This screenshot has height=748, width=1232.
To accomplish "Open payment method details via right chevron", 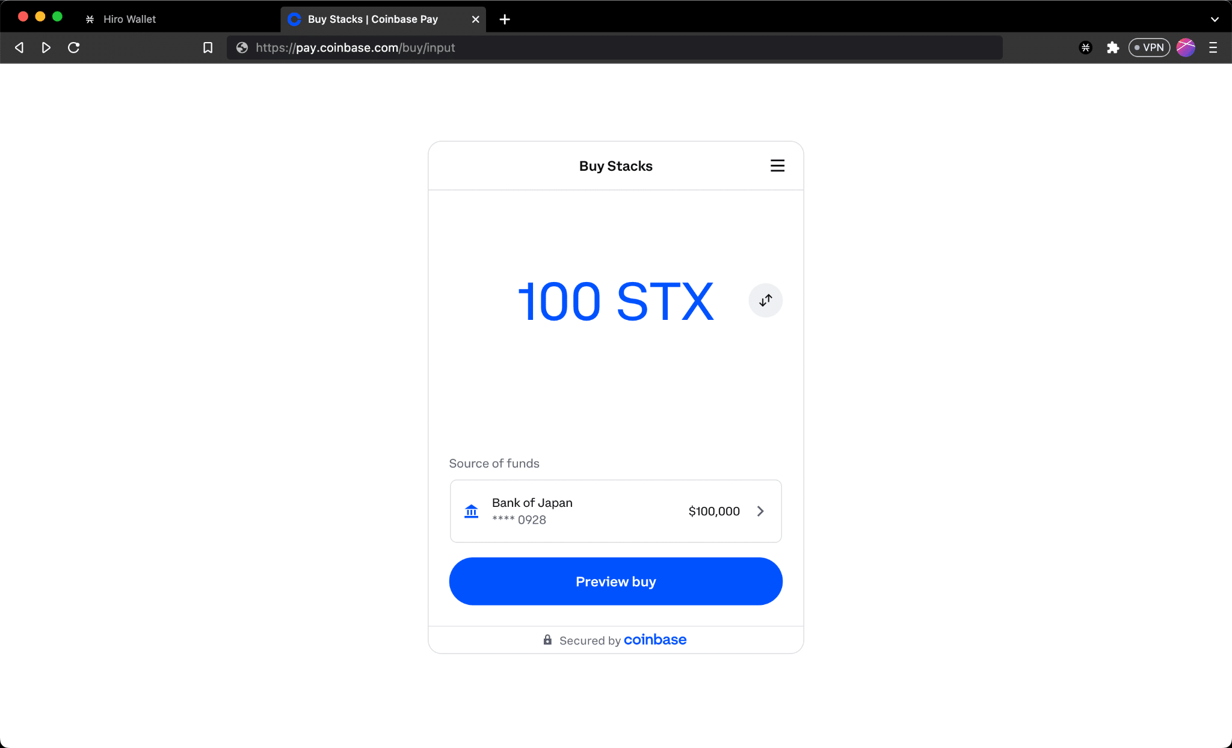I will point(760,511).
